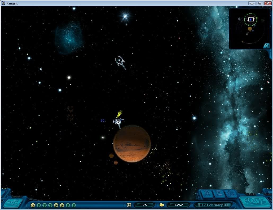This screenshot has width=273, height=210.
Task: Open the galaxy map spiral button
Action: (x=231, y=193)
